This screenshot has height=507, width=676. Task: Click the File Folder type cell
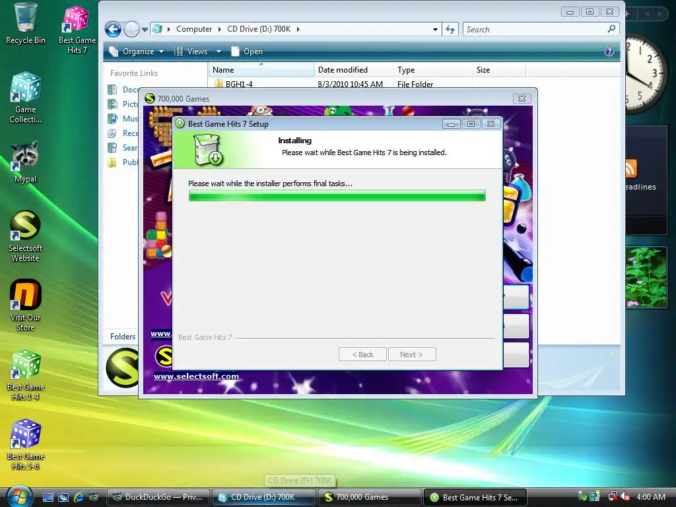(x=415, y=84)
